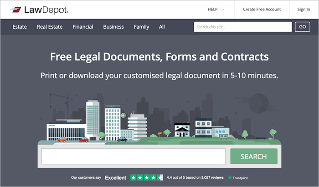Click the dark blue car illustration
Viewport: 319px width, 187px height.
click(122, 140)
